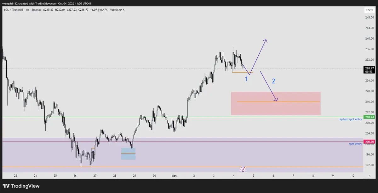Click date label 25 on time axis
This screenshot has width=378, height=193.
click(55, 176)
